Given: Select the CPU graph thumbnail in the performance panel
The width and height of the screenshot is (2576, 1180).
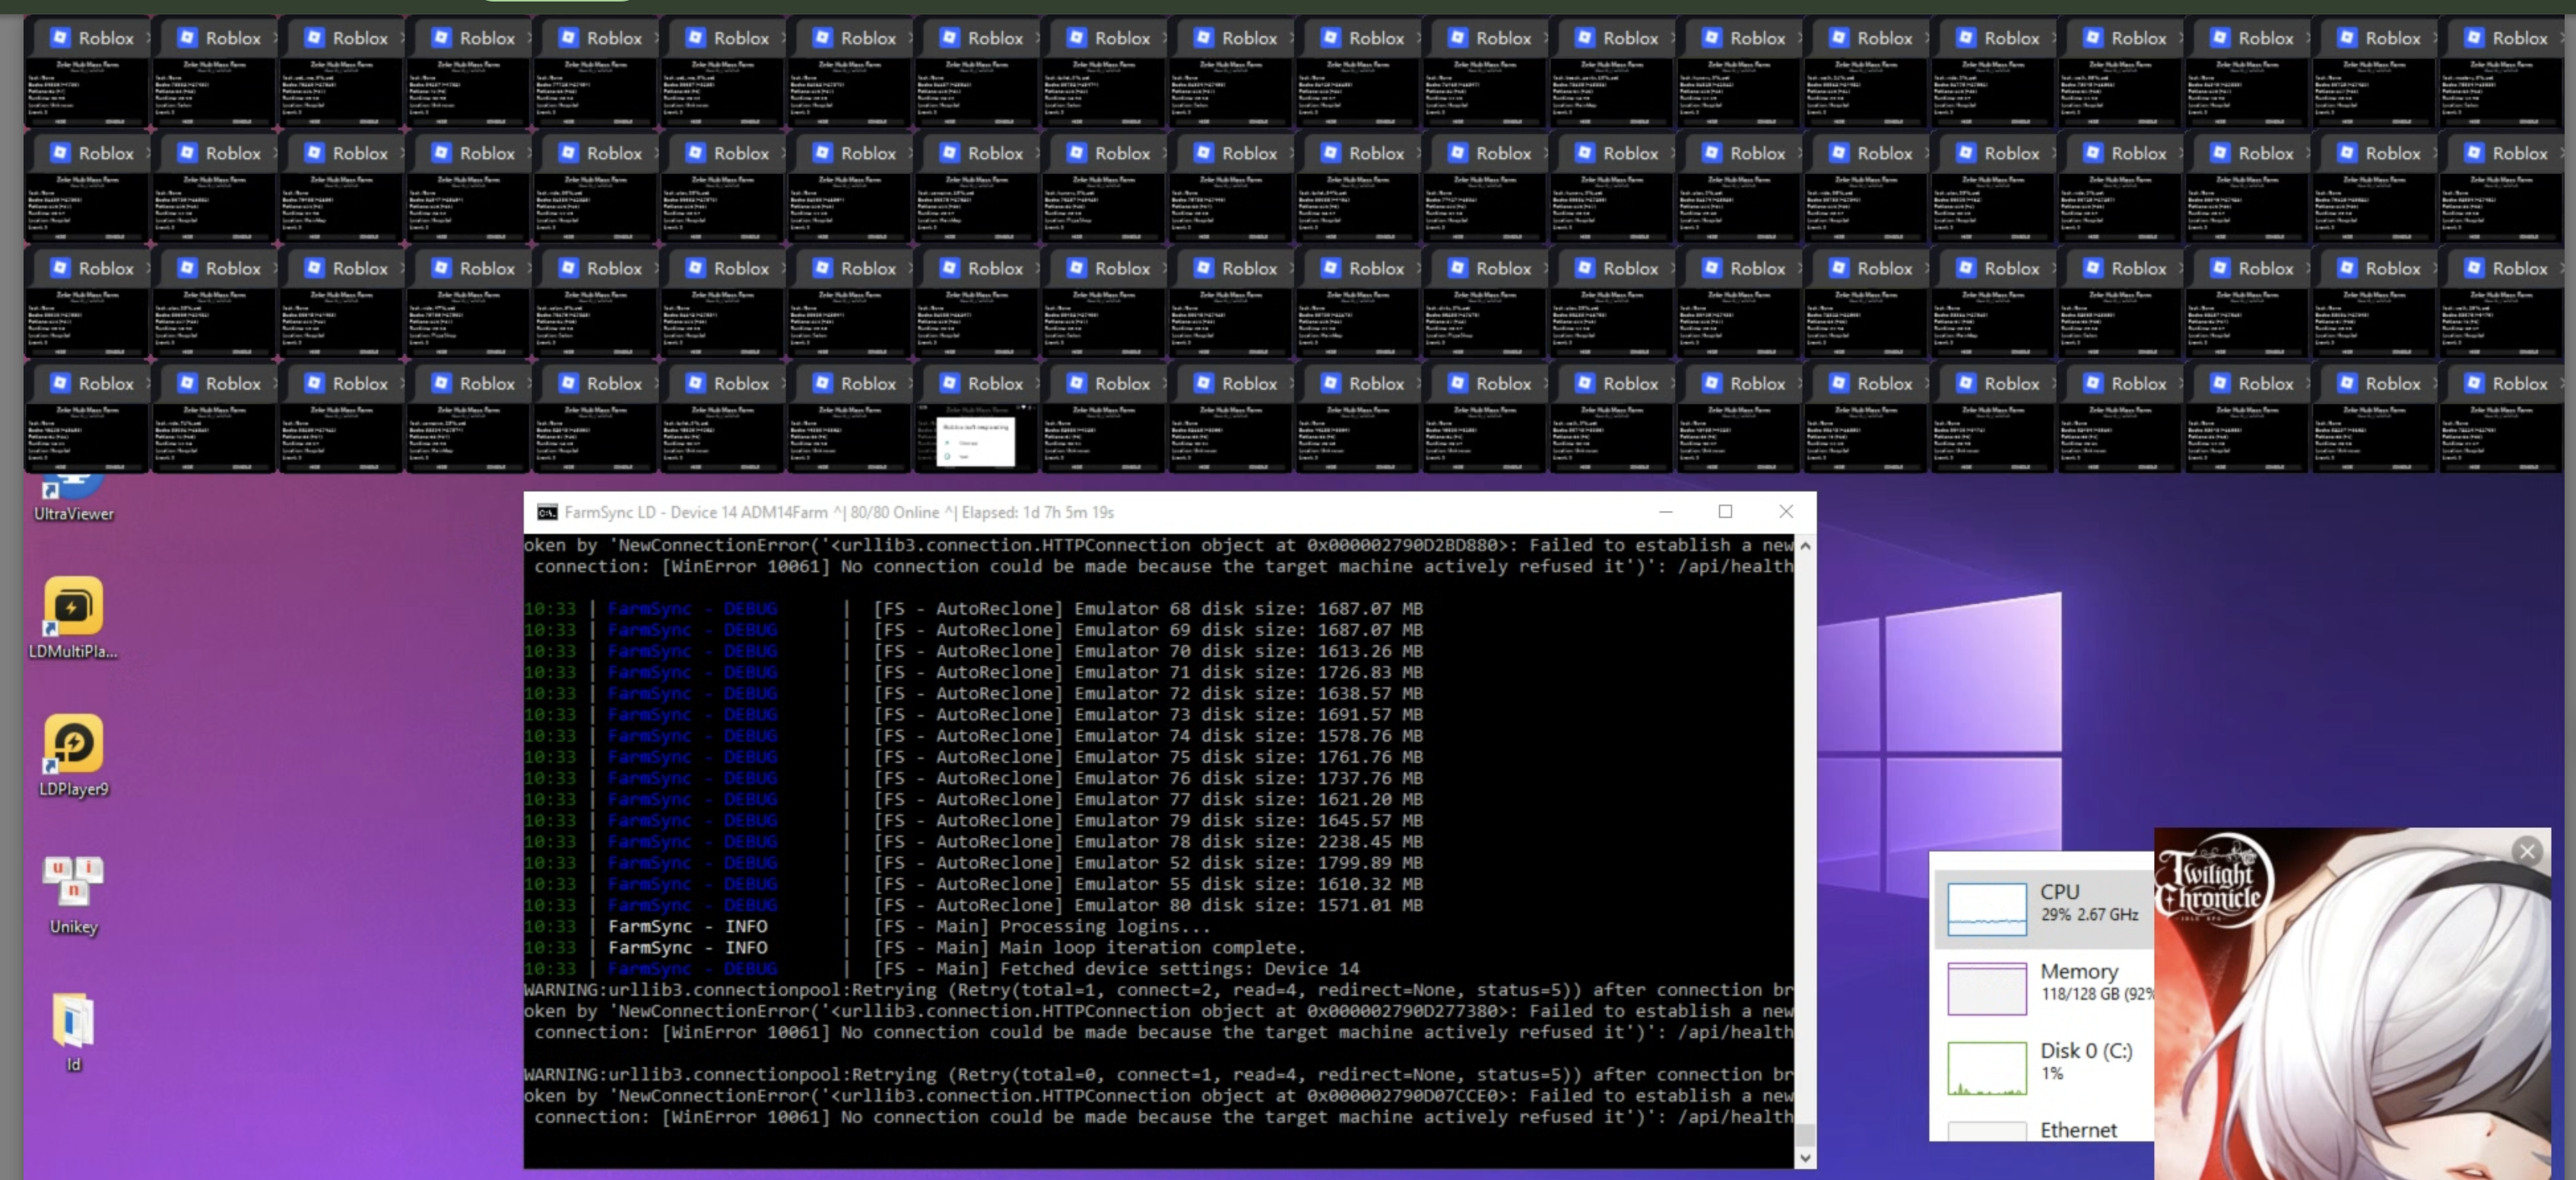Looking at the screenshot, I should coord(1987,909).
